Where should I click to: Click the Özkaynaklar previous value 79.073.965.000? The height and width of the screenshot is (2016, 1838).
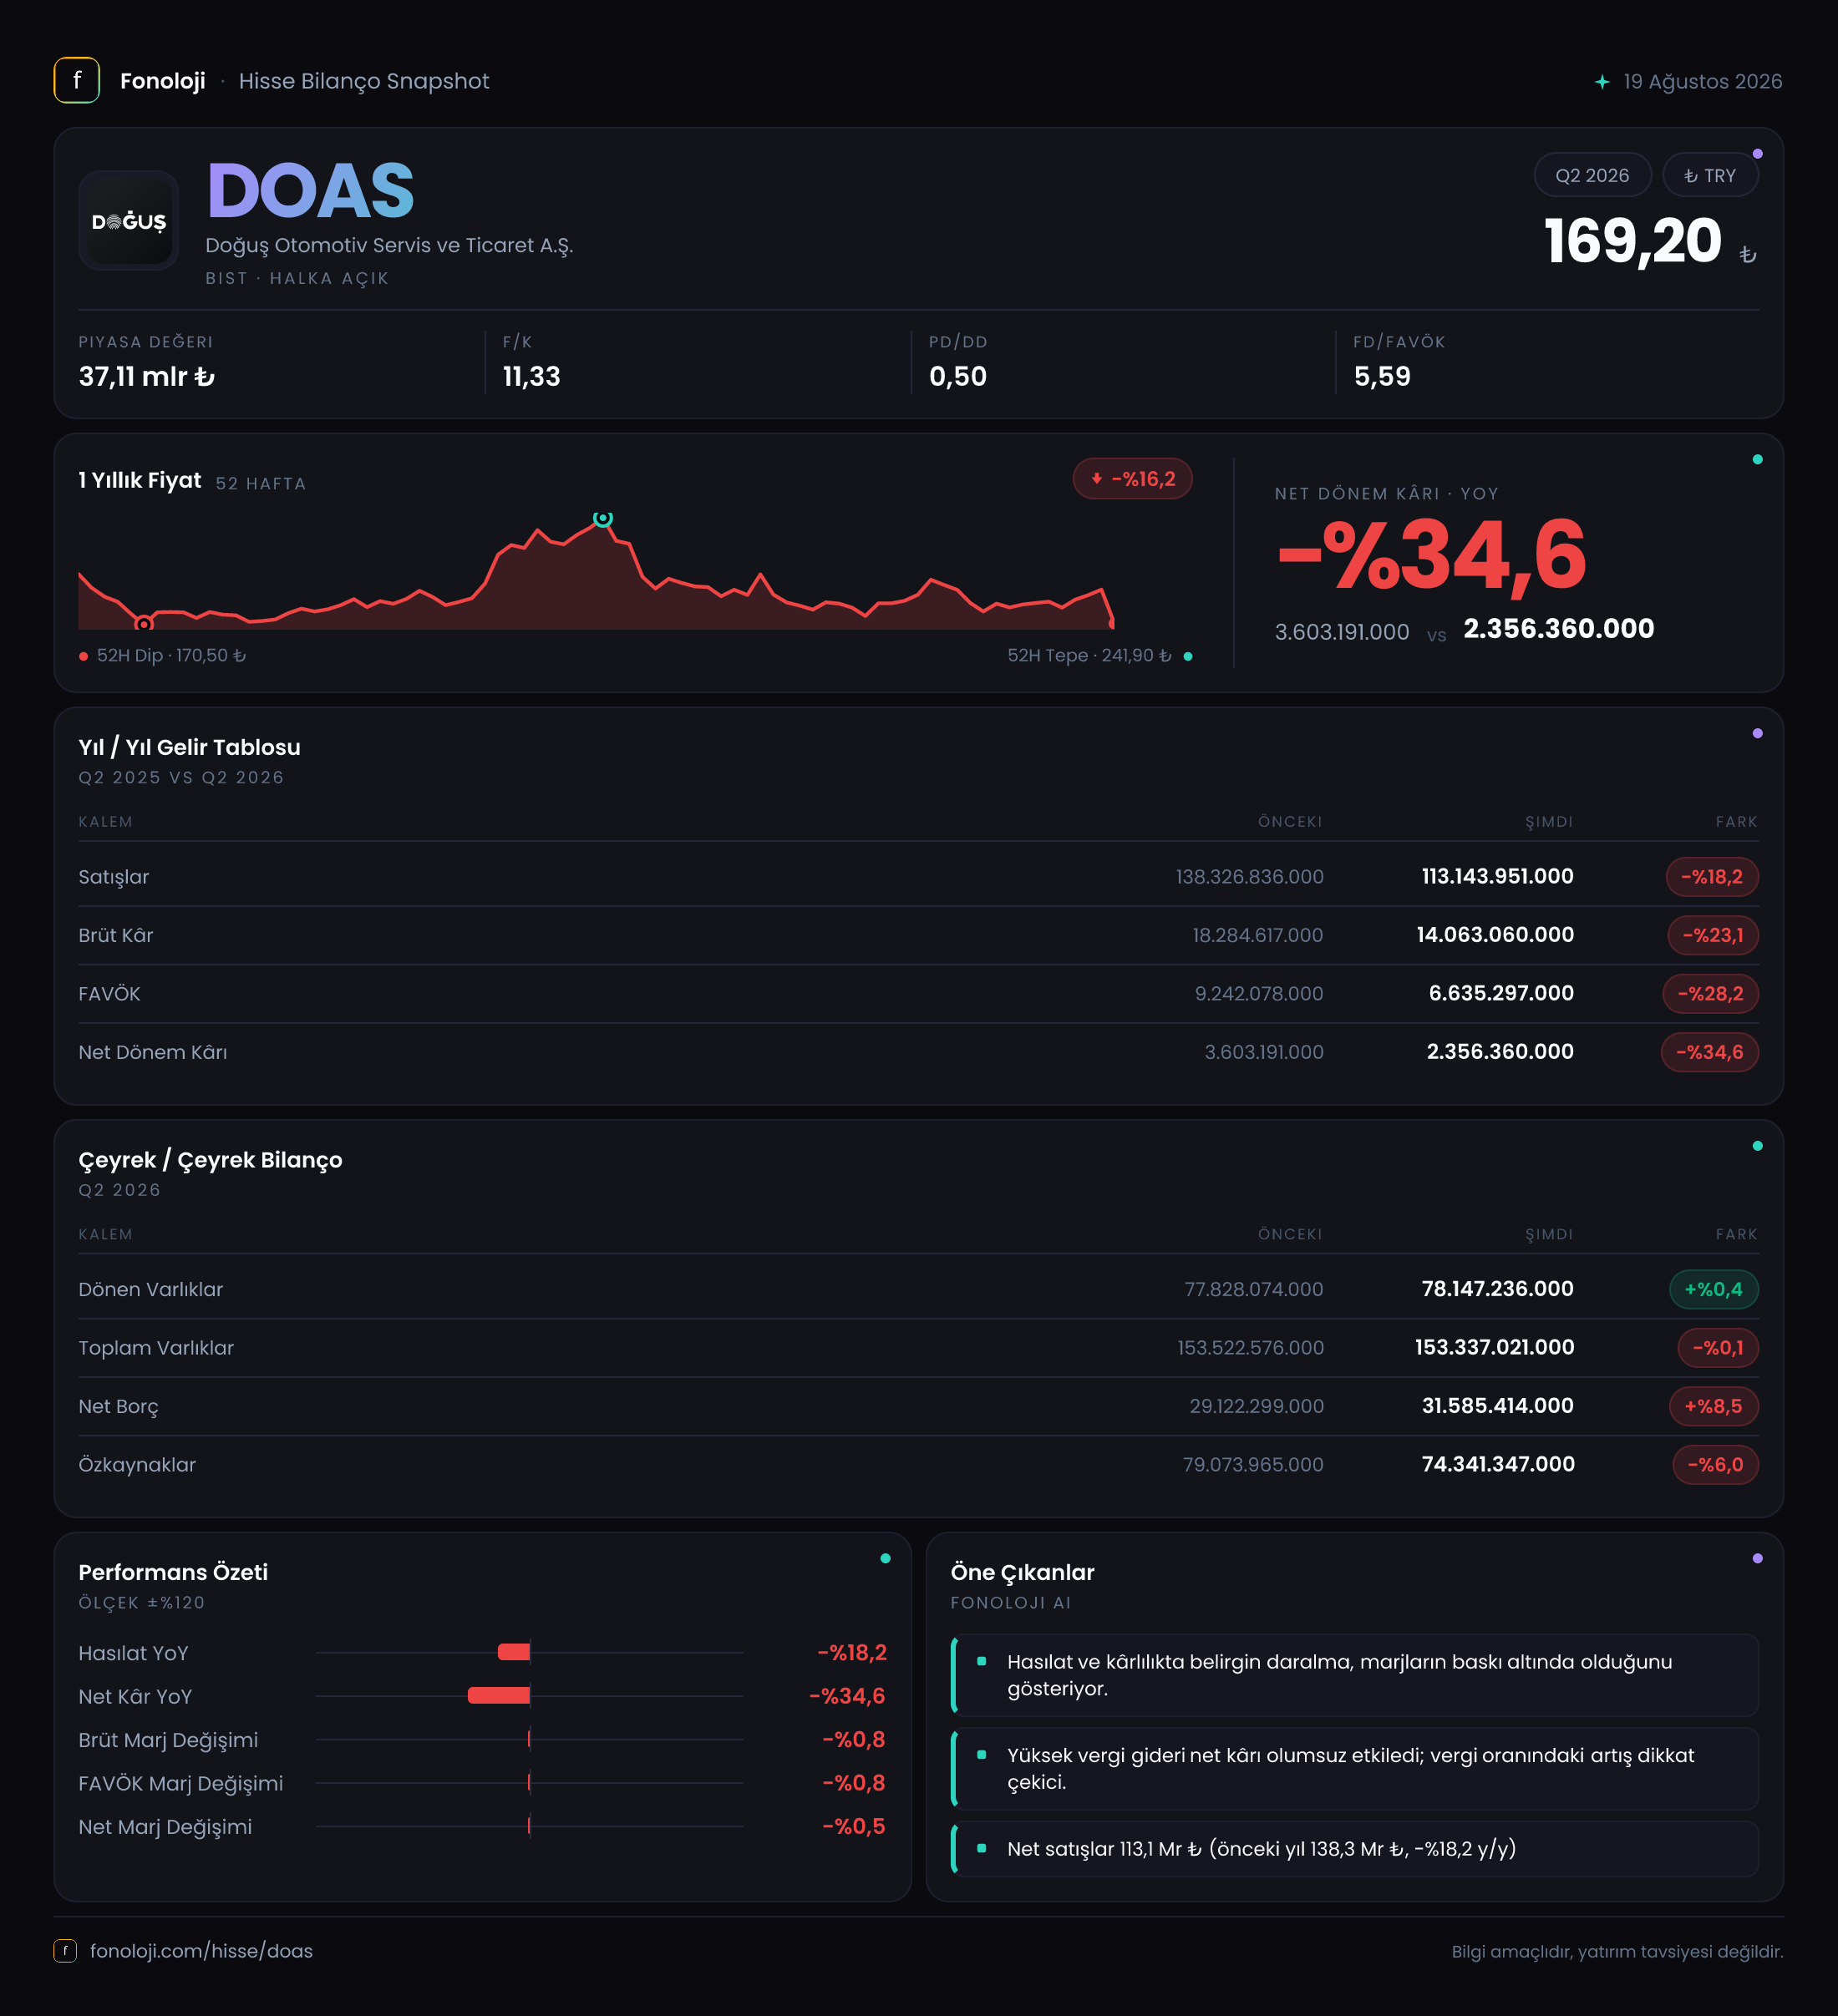[1252, 1465]
